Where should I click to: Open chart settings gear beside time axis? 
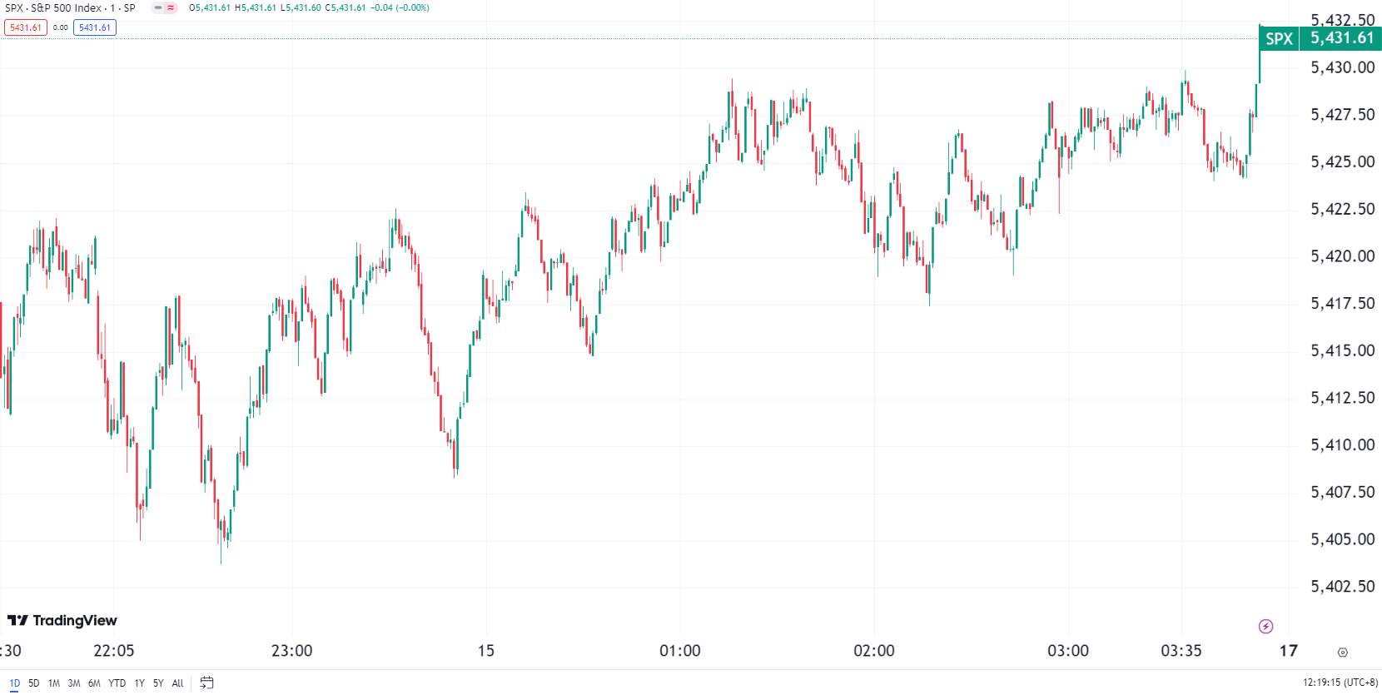1342,653
